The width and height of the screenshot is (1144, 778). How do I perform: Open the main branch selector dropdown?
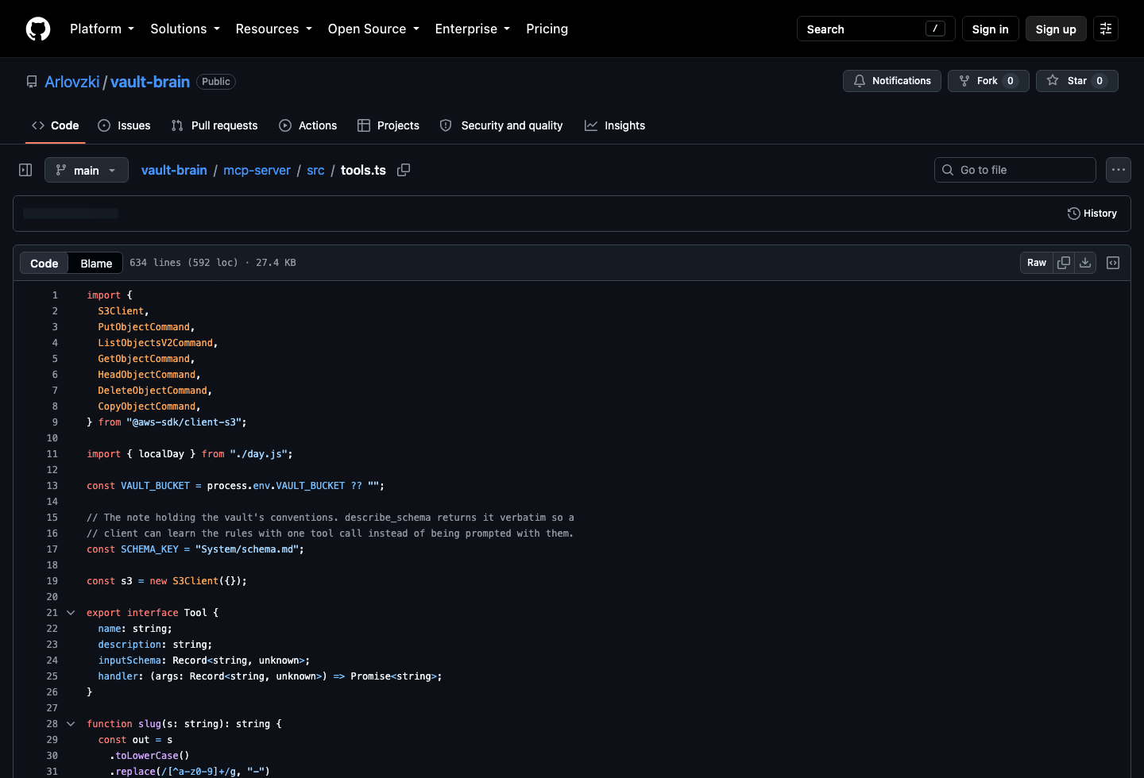coord(87,170)
